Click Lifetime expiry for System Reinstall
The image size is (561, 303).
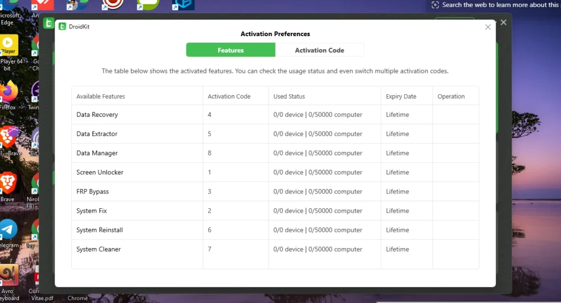click(x=397, y=230)
